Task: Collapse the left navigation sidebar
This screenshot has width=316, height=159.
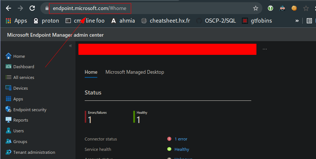Action: [x=70, y=46]
